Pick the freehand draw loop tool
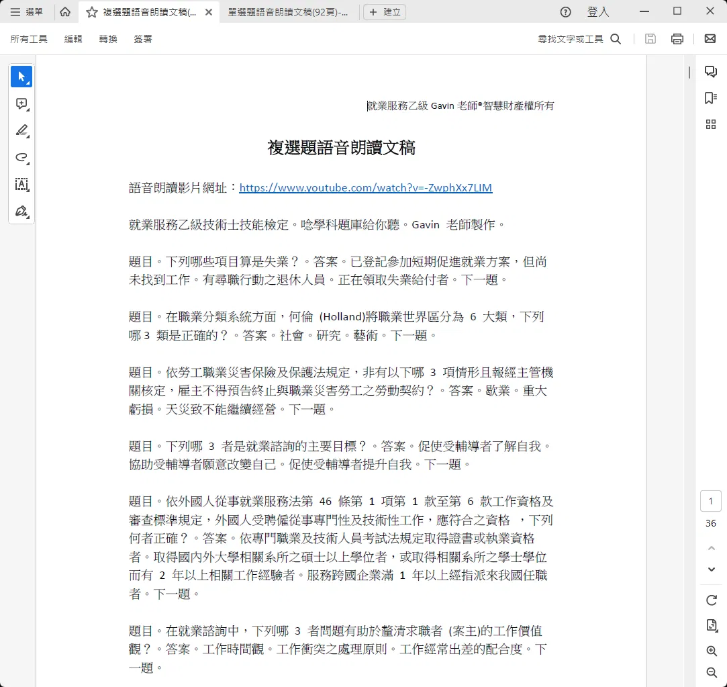This screenshot has height=687, width=727. (x=21, y=158)
